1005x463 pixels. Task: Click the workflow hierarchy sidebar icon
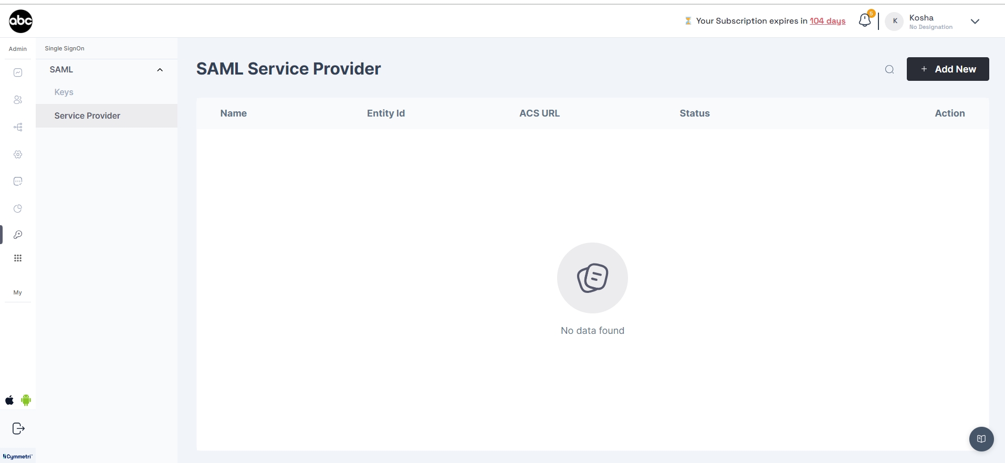(x=18, y=127)
